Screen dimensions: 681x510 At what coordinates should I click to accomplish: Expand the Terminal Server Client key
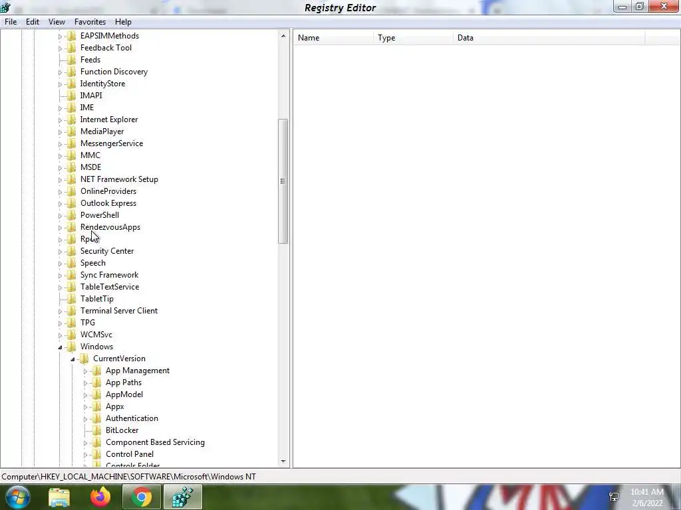pos(60,311)
